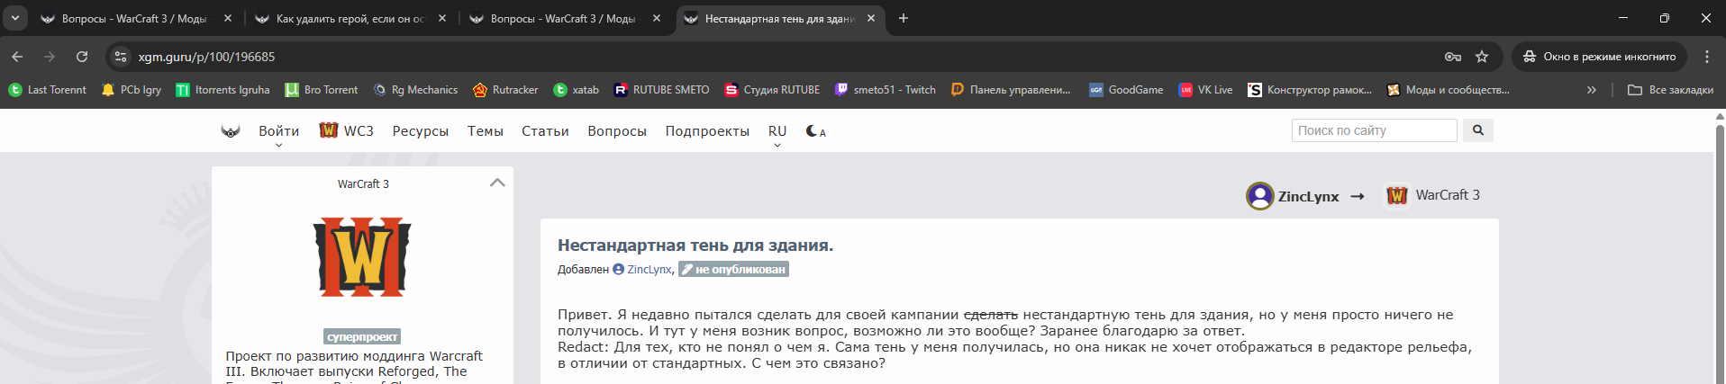Open 'smeto51 - Twitch' bookmark
Image resolution: width=1726 pixels, height=384 pixels.
[x=886, y=90]
